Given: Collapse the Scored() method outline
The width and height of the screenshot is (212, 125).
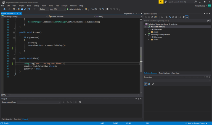Looking at the screenshot, I should [x=14, y=32].
